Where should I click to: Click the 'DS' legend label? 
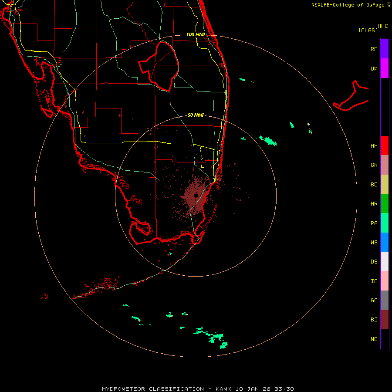click(x=374, y=262)
